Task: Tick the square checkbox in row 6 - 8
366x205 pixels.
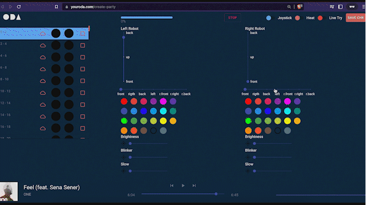Action: [x=83, y=69]
